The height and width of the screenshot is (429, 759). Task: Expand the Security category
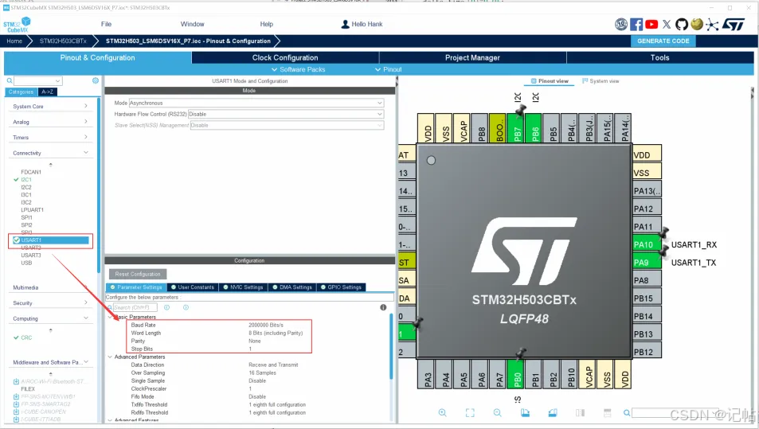coord(50,302)
